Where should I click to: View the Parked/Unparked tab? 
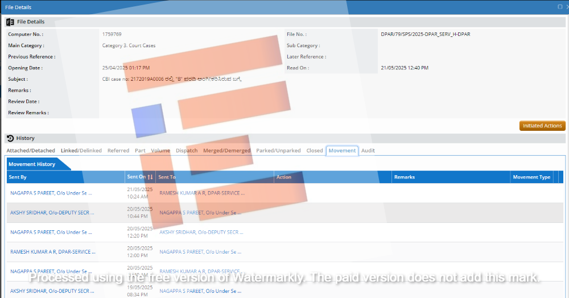tap(278, 151)
